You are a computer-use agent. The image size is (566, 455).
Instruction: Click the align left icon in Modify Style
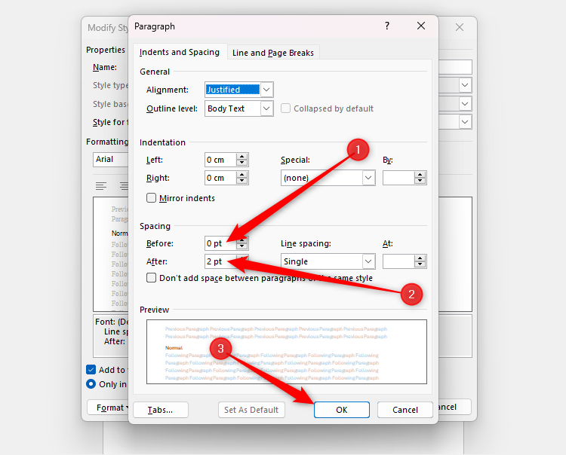click(x=101, y=186)
